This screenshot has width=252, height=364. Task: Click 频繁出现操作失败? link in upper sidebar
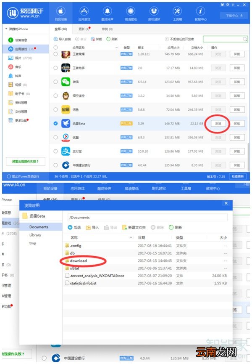tap(26, 161)
